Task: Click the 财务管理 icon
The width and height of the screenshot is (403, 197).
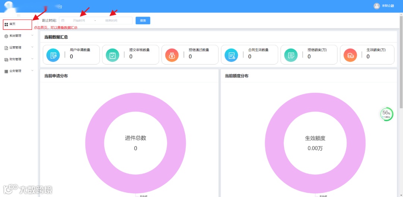Action: point(6,60)
